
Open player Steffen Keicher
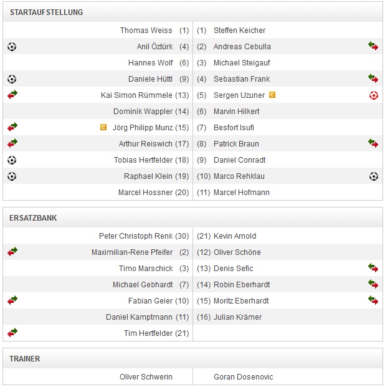[x=239, y=31]
